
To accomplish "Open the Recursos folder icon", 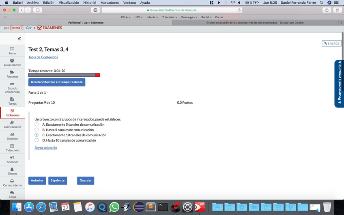I will (x=12, y=72).
